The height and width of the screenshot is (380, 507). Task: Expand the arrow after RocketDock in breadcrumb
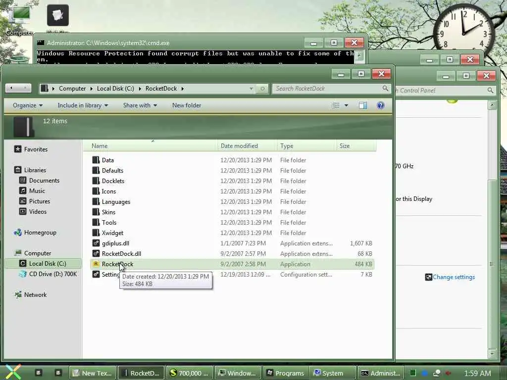(182, 89)
